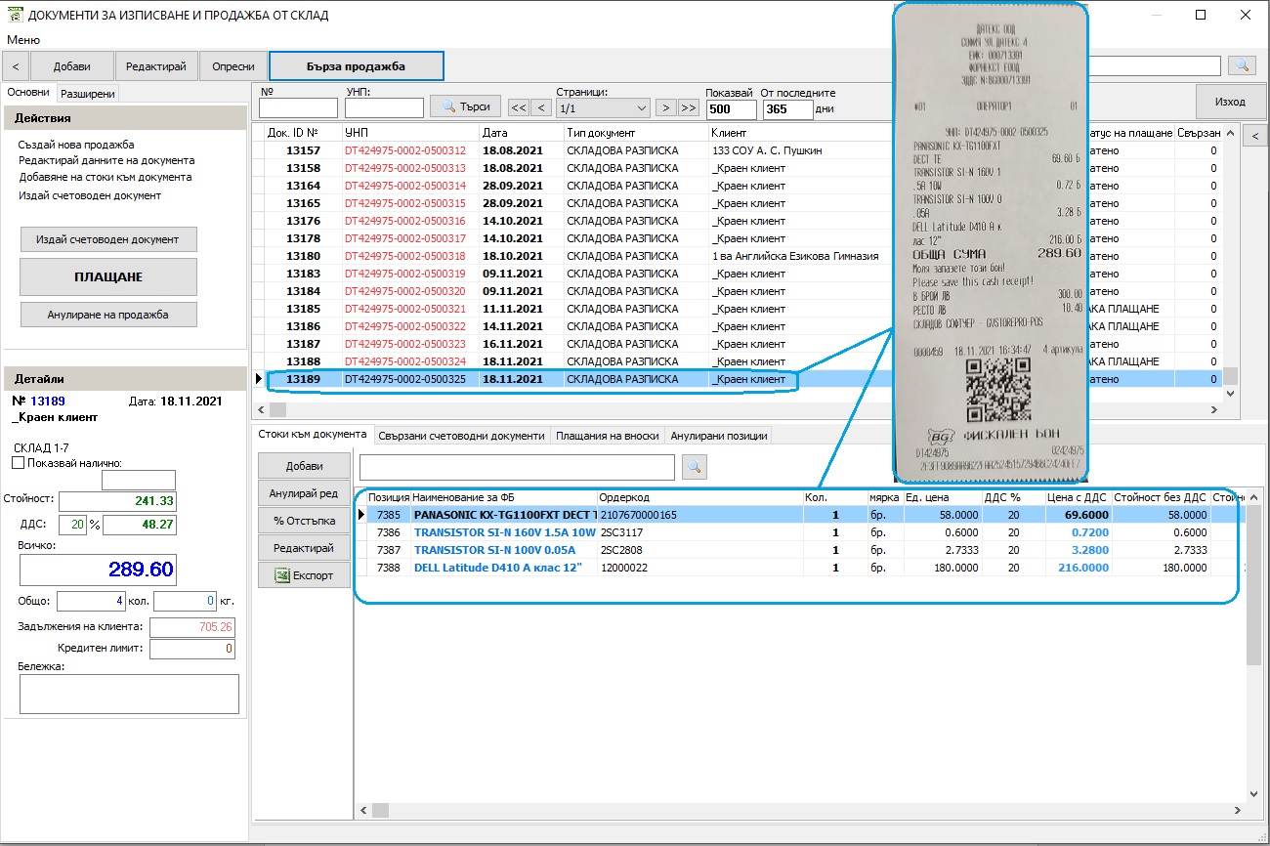Click the Опресни button
Image resolution: width=1270 pixels, height=846 pixels.
233,66
